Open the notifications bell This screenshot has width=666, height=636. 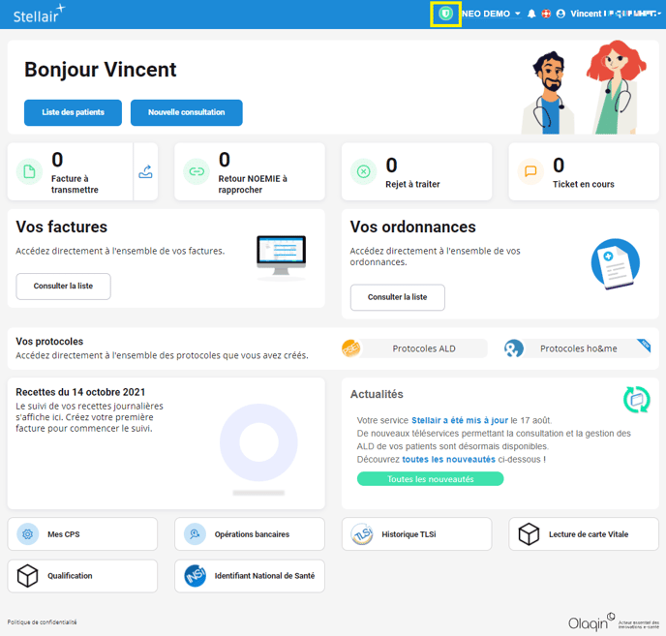(x=531, y=14)
